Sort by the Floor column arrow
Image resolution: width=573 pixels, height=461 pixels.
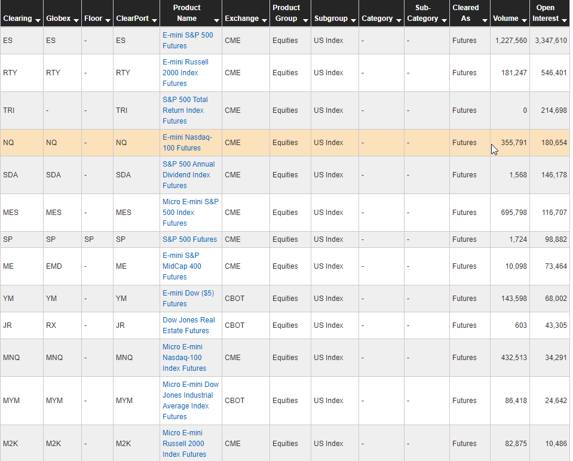pos(108,20)
